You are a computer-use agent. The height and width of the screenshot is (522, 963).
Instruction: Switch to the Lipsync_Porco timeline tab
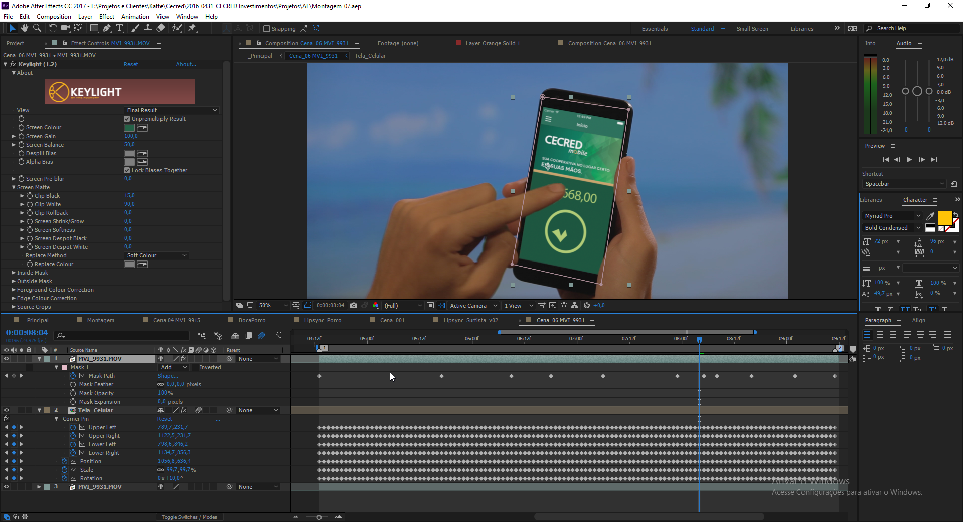click(x=323, y=320)
